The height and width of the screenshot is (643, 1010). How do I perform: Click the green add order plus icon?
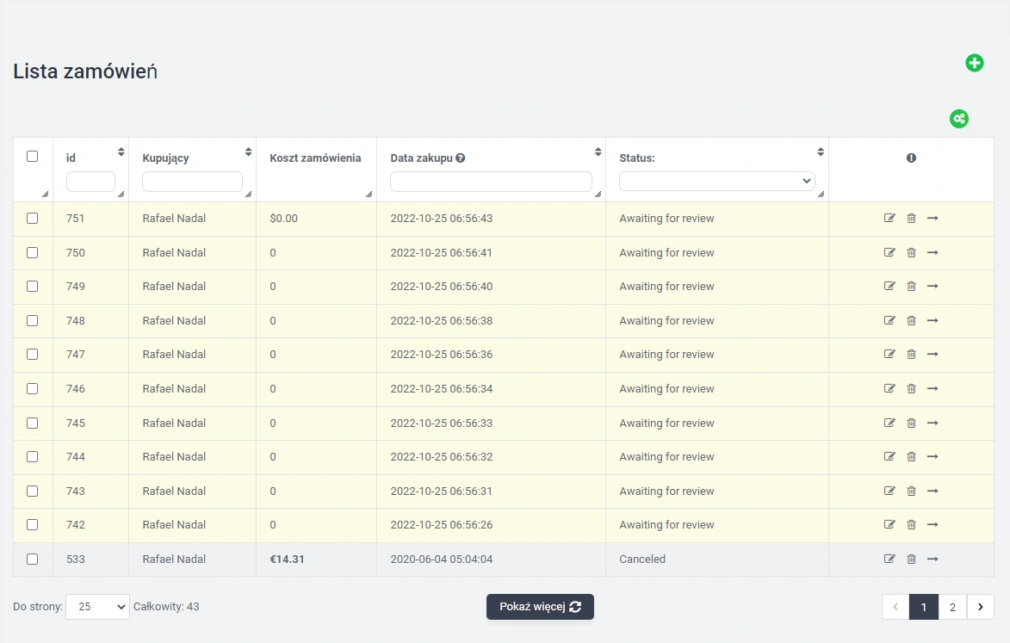(x=974, y=63)
